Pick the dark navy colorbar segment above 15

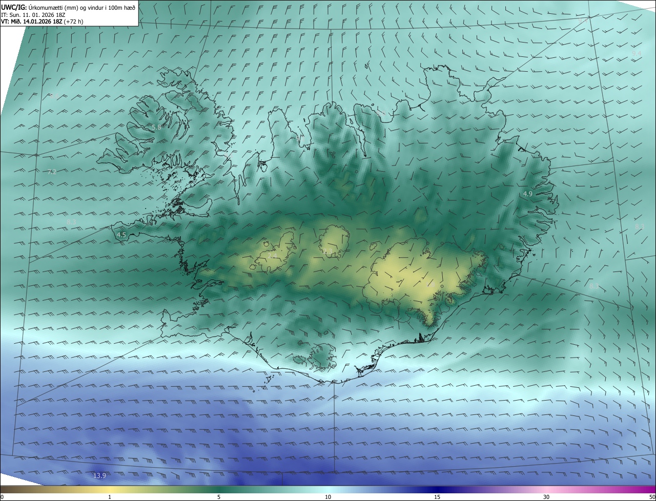(x=437, y=489)
